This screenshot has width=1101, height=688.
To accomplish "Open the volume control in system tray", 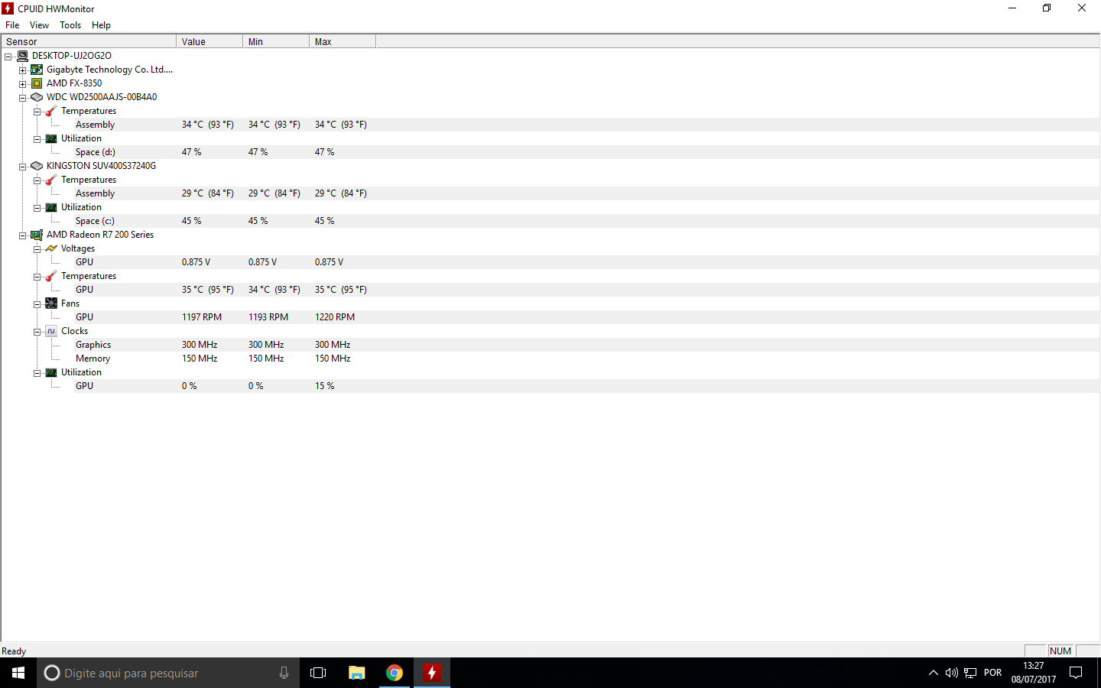I will [x=951, y=673].
